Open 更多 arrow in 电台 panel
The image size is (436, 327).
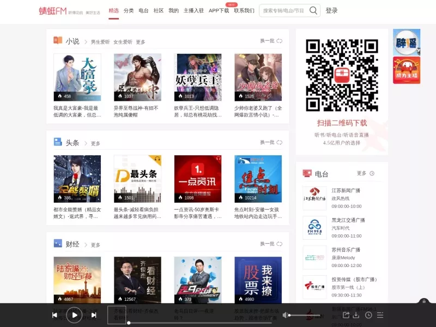[x=372, y=173]
